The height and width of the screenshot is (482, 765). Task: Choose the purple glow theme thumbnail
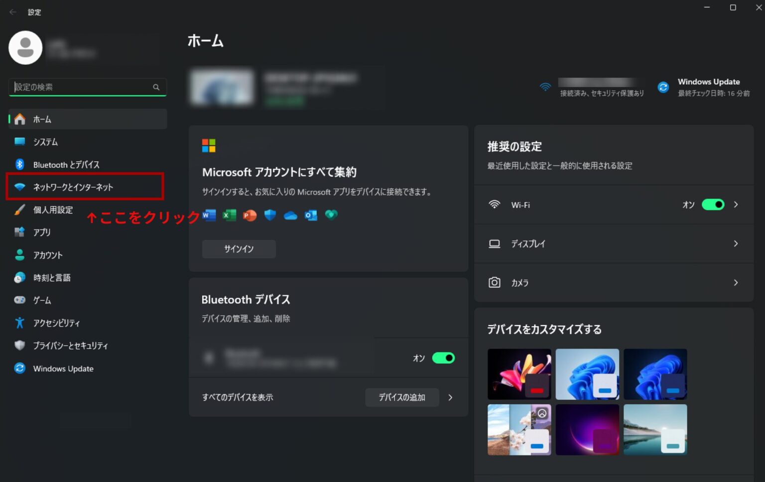coord(587,429)
